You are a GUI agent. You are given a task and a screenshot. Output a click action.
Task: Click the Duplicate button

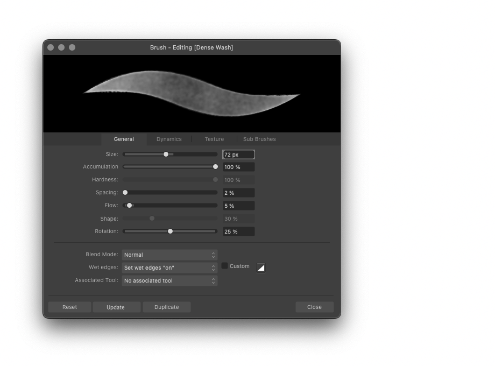pos(167,307)
